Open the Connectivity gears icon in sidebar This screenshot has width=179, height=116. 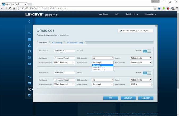pos(29,77)
